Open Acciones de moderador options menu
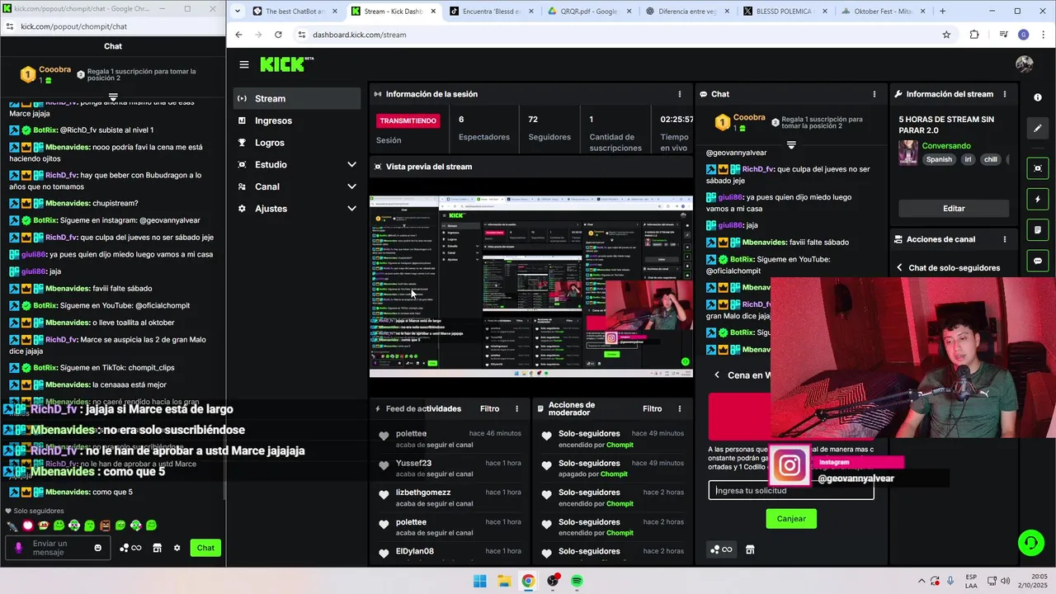The image size is (1056, 594). coord(680,408)
